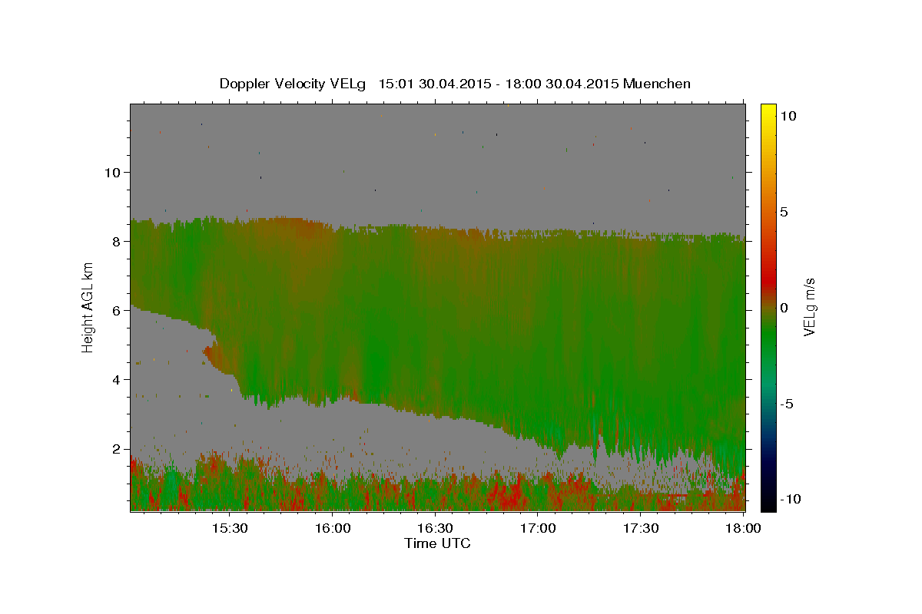Click the plot title 'Doppler Velocity VELg'
Screen dimensions: 922x614
[x=293, y=84]
